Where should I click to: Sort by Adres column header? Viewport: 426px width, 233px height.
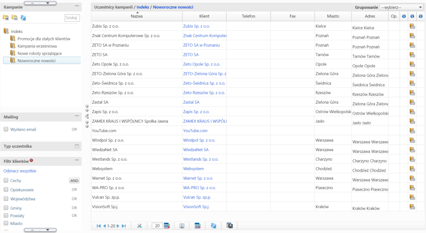(370, 16)
